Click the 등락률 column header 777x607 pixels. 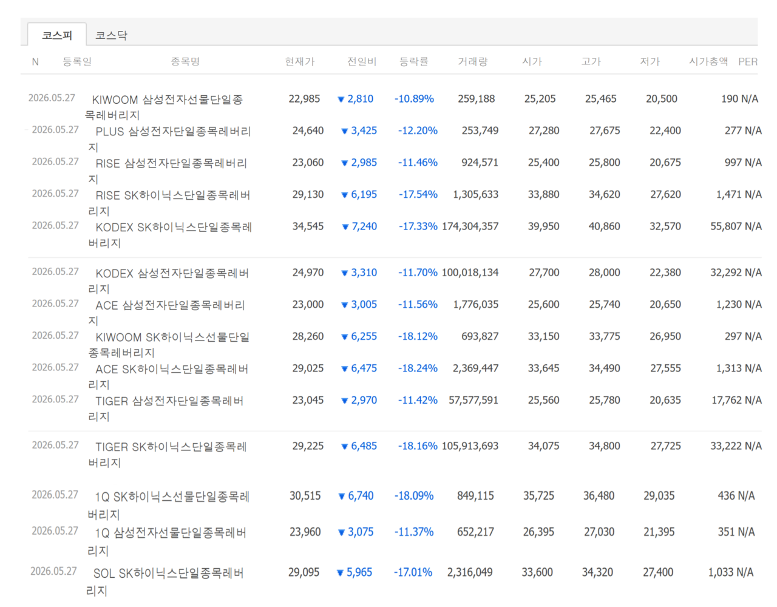pos(414,61)
